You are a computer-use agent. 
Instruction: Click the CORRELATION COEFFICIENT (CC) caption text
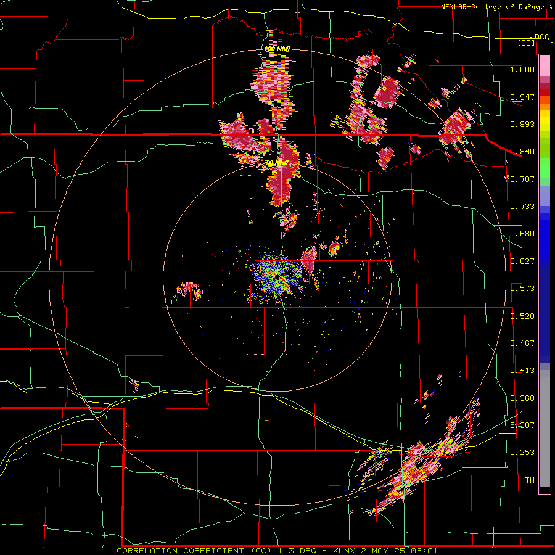pos(194,551)
